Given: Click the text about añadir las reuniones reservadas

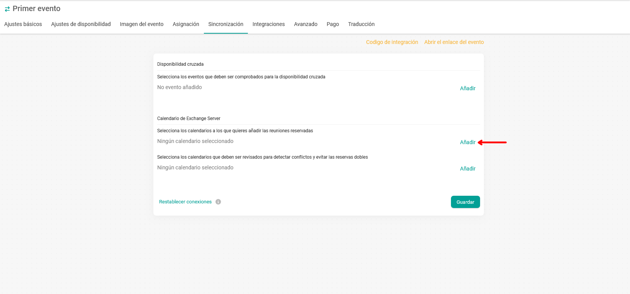Looking at the screenshot, I should (235, 131).
